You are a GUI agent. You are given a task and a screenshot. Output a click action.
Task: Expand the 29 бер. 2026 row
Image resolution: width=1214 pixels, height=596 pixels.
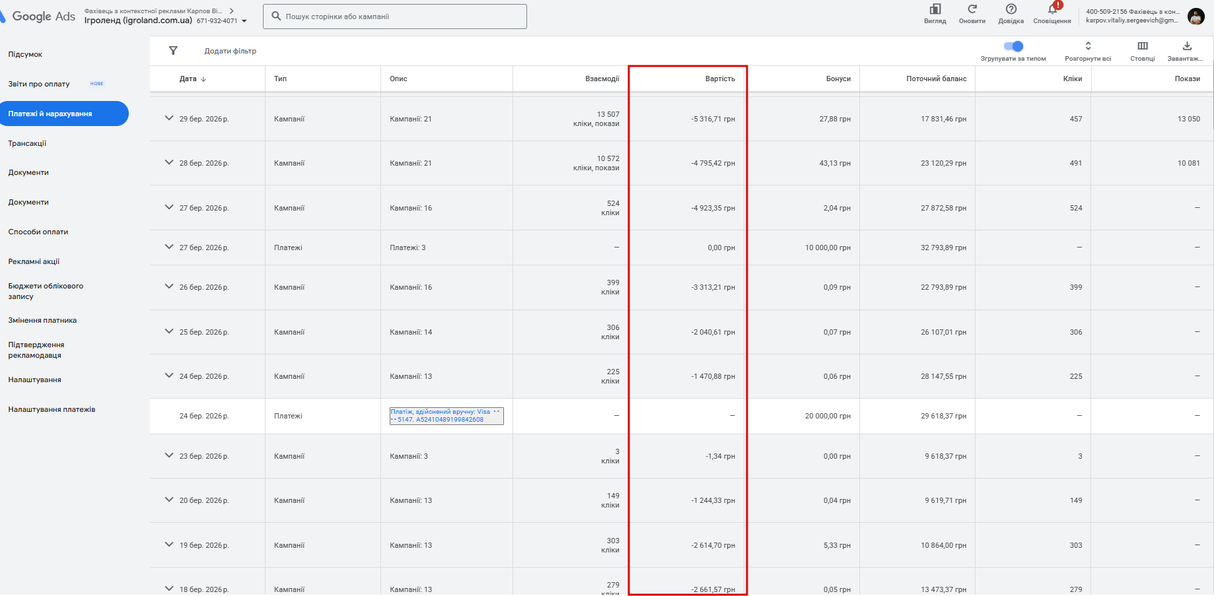[x=169, y=118]
